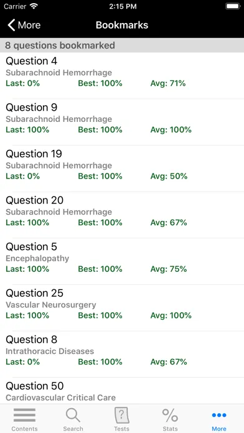Tap the back chevron arrow icon
This screenshot has width=244, height=433.
[x=11, y=25]
